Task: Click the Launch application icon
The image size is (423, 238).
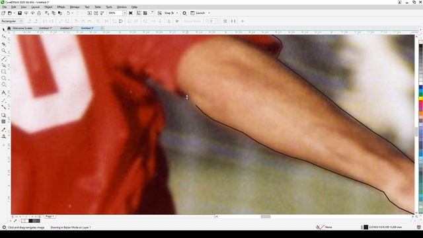Action: point(192,13)
